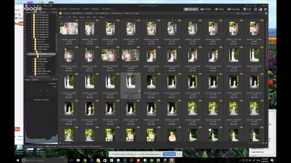This screenshot has width=291, height=163.
Task: Open the Sort dropdown above thumbnails
Action: point(89,17)
